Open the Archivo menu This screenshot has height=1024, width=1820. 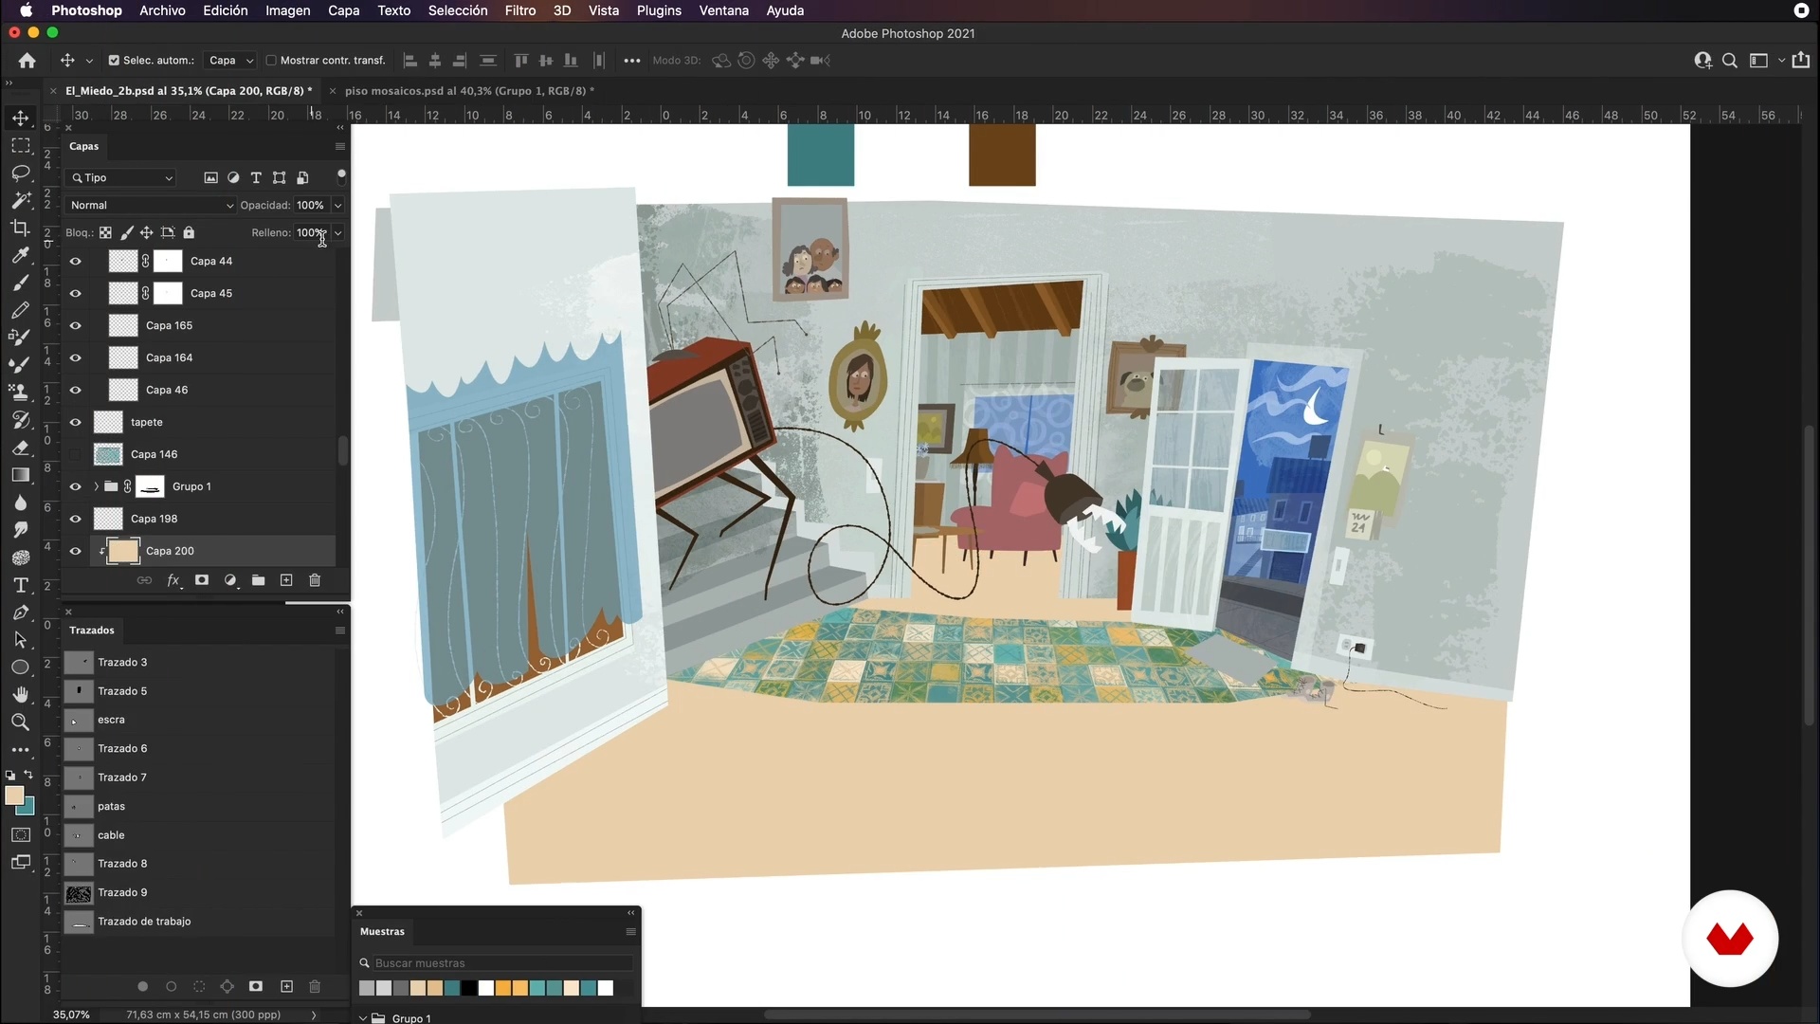(x=162, y=10)
